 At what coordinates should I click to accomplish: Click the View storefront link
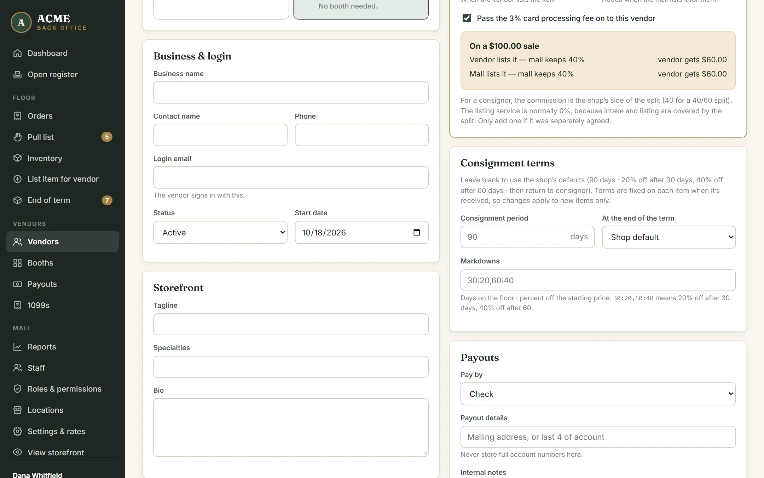pos(63,452)
